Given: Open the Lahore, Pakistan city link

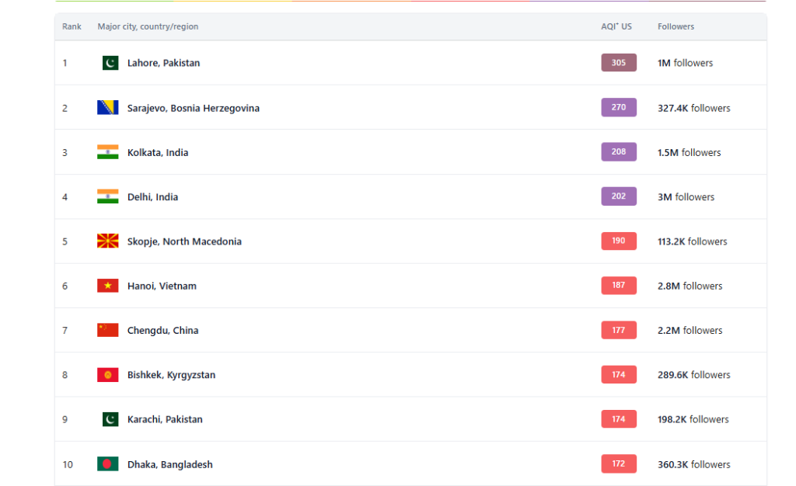Looking at the screenshot, I should (x=163, y=63).
